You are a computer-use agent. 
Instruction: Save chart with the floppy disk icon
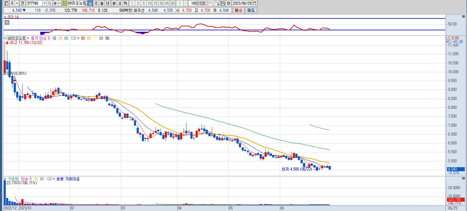[x=223, y=3]
